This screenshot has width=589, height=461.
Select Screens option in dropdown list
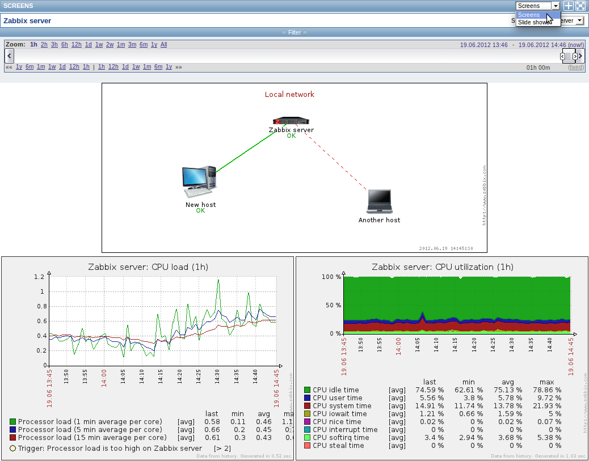[x=538, y=15]
